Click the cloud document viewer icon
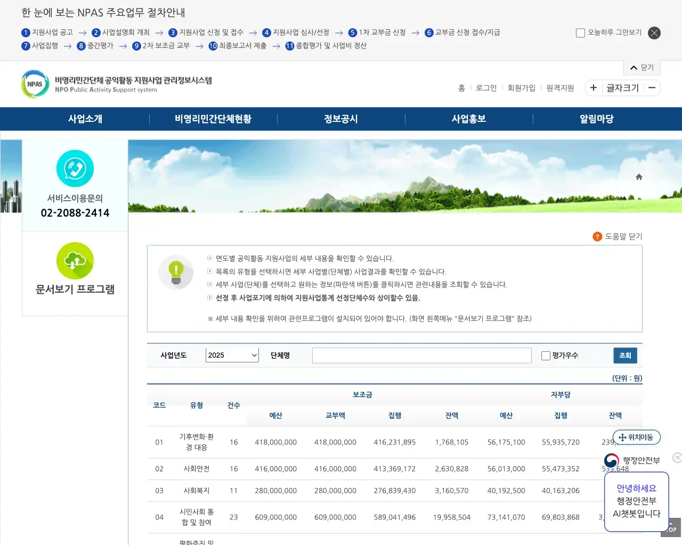 (75, 261)
